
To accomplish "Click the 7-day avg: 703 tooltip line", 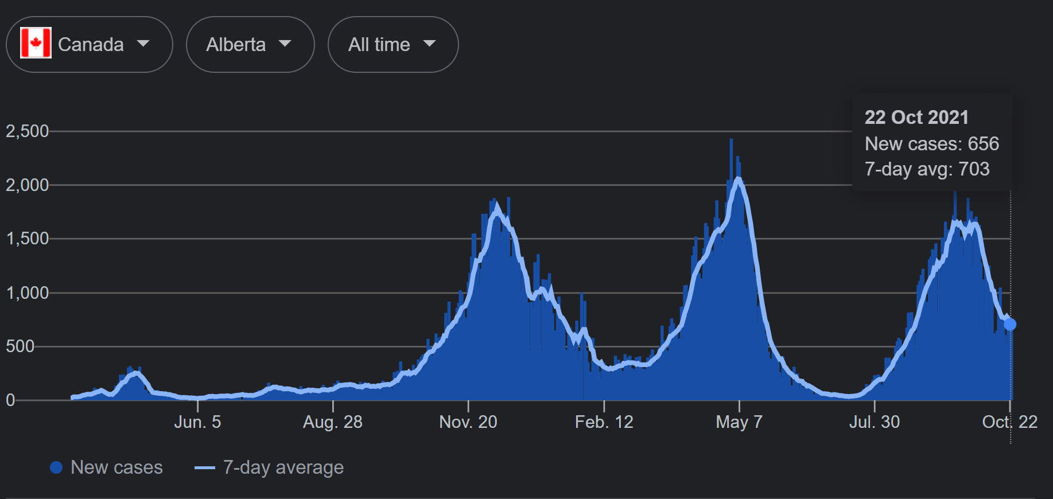I will 927,169.
